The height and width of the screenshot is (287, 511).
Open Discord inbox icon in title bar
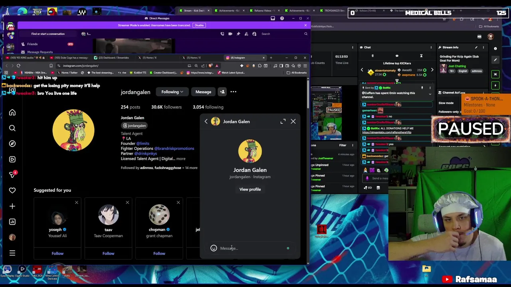273,18
